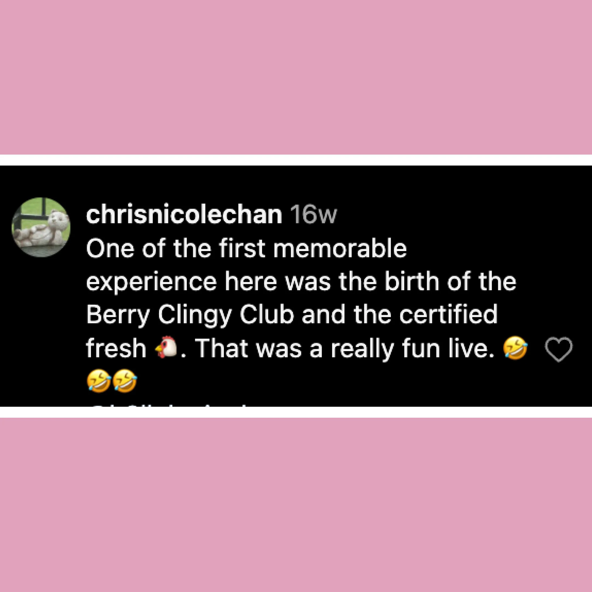Open chrisnicolechan's teddy bear profile picture
592x592 pixels.
pyautogui.click(x=41, y=227)
